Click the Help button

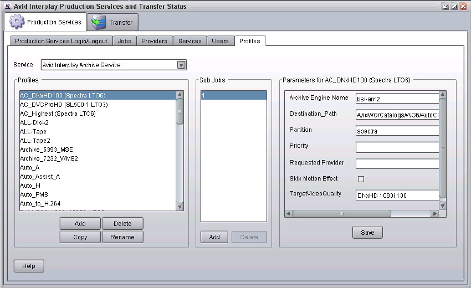click(x=29, y=266)
